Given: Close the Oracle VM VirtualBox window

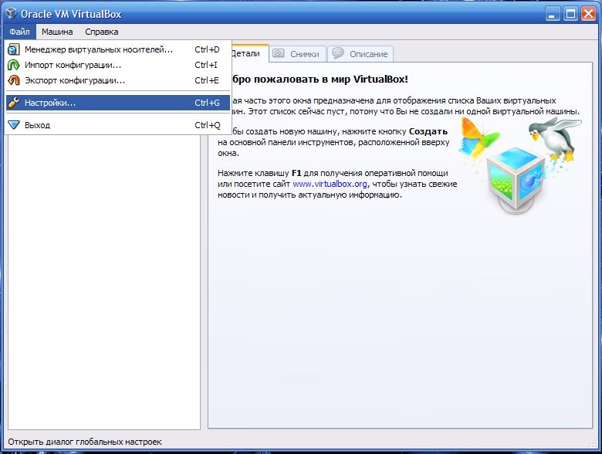Looking at the screenshot, I should (x=588, y=14).
